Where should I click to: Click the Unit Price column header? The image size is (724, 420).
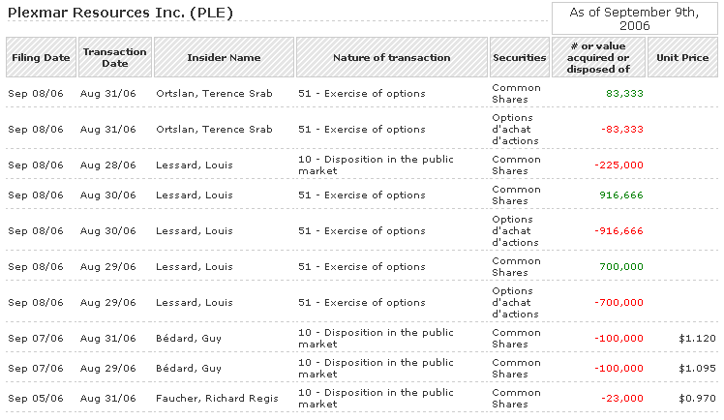(682, 58)
